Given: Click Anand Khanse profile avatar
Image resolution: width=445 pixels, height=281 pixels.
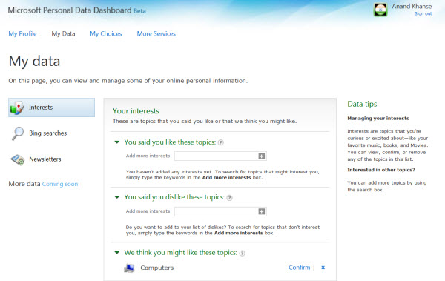Looking at the screenshot, I should (380, 10).
